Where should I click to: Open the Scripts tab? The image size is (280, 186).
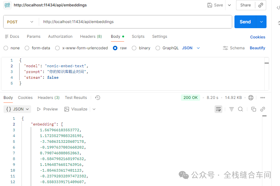tap(138, 36)
